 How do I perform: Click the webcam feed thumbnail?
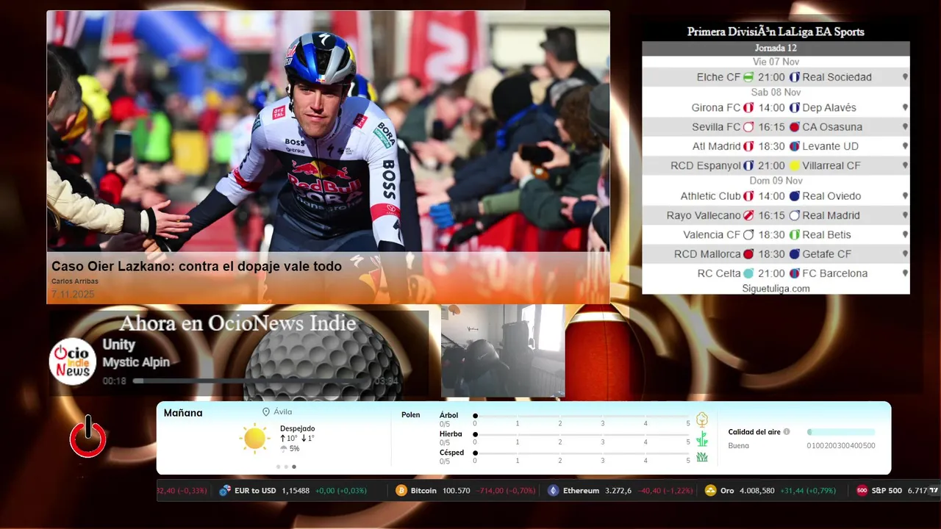pyautogui.click(x=503, y=350)
